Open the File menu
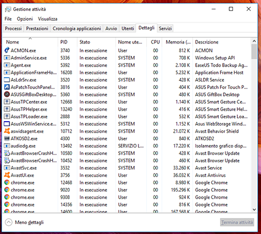 pos(8,19)
